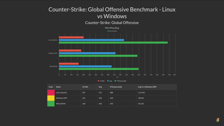This screenshot has height=126, width=224.
Task: Click the Linux OpenGL green 97th percentile bar
Action: [113, 43]
